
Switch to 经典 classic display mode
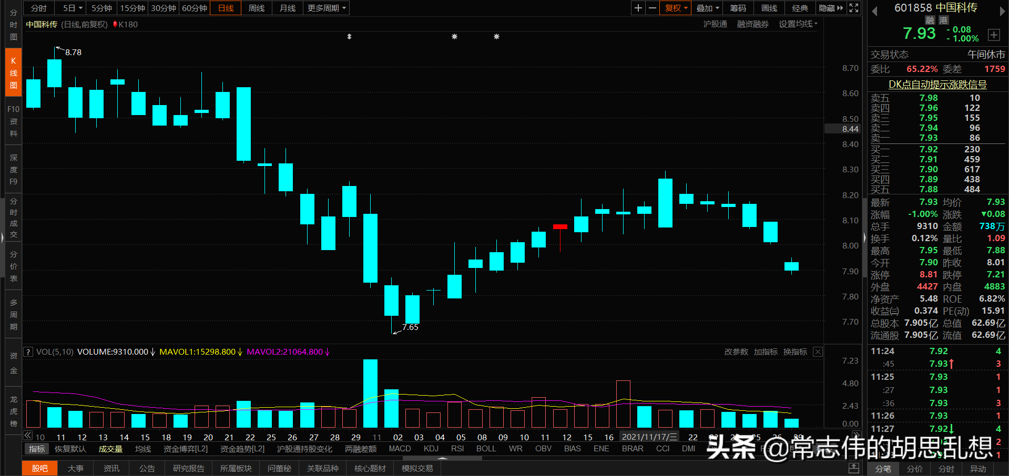pos(800,8)
